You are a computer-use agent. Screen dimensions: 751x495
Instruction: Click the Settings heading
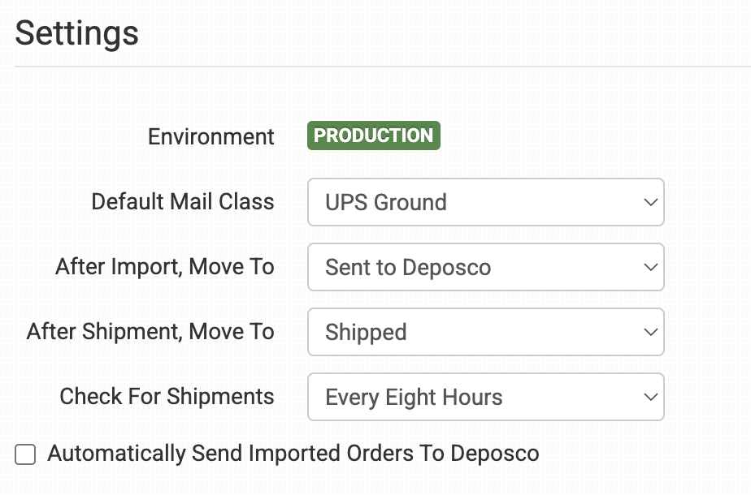pos(76,33)
